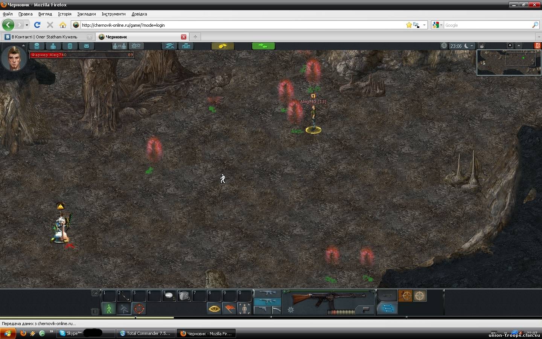This screenshot has width=542, height=339.
Task: Open the globe world map icon
Action: click(444, 46)
